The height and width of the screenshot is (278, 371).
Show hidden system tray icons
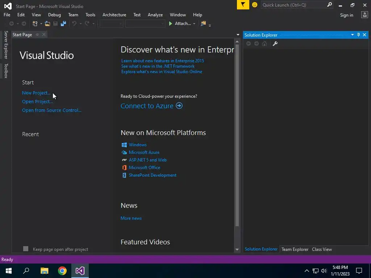pyautogui.click(x=307, y=271)
